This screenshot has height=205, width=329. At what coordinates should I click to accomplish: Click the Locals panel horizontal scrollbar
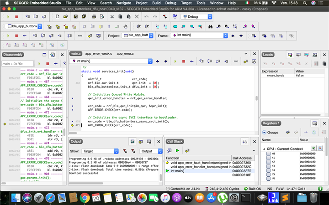pyautogui.click(x=291, y=115)
